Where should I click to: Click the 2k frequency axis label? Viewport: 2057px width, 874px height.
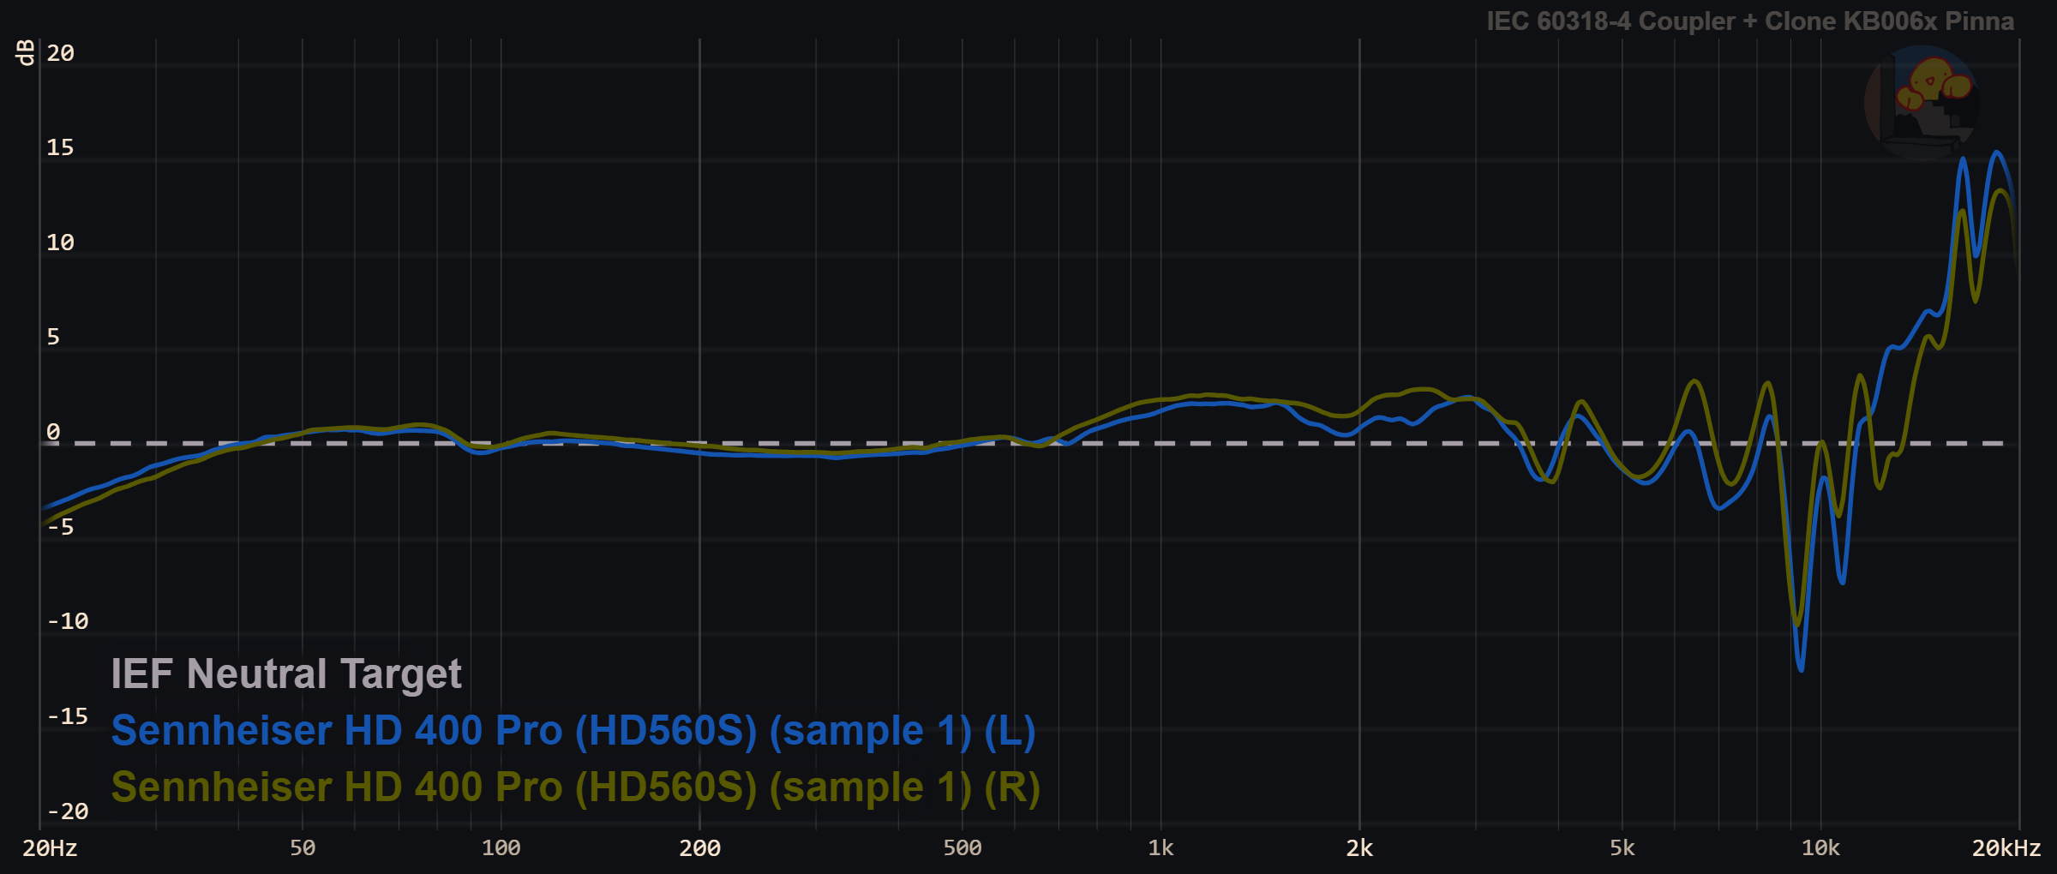[1359, 848]
